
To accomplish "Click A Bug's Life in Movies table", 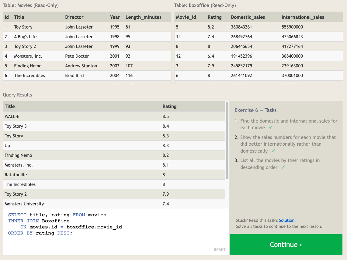I will click(26, 37).
